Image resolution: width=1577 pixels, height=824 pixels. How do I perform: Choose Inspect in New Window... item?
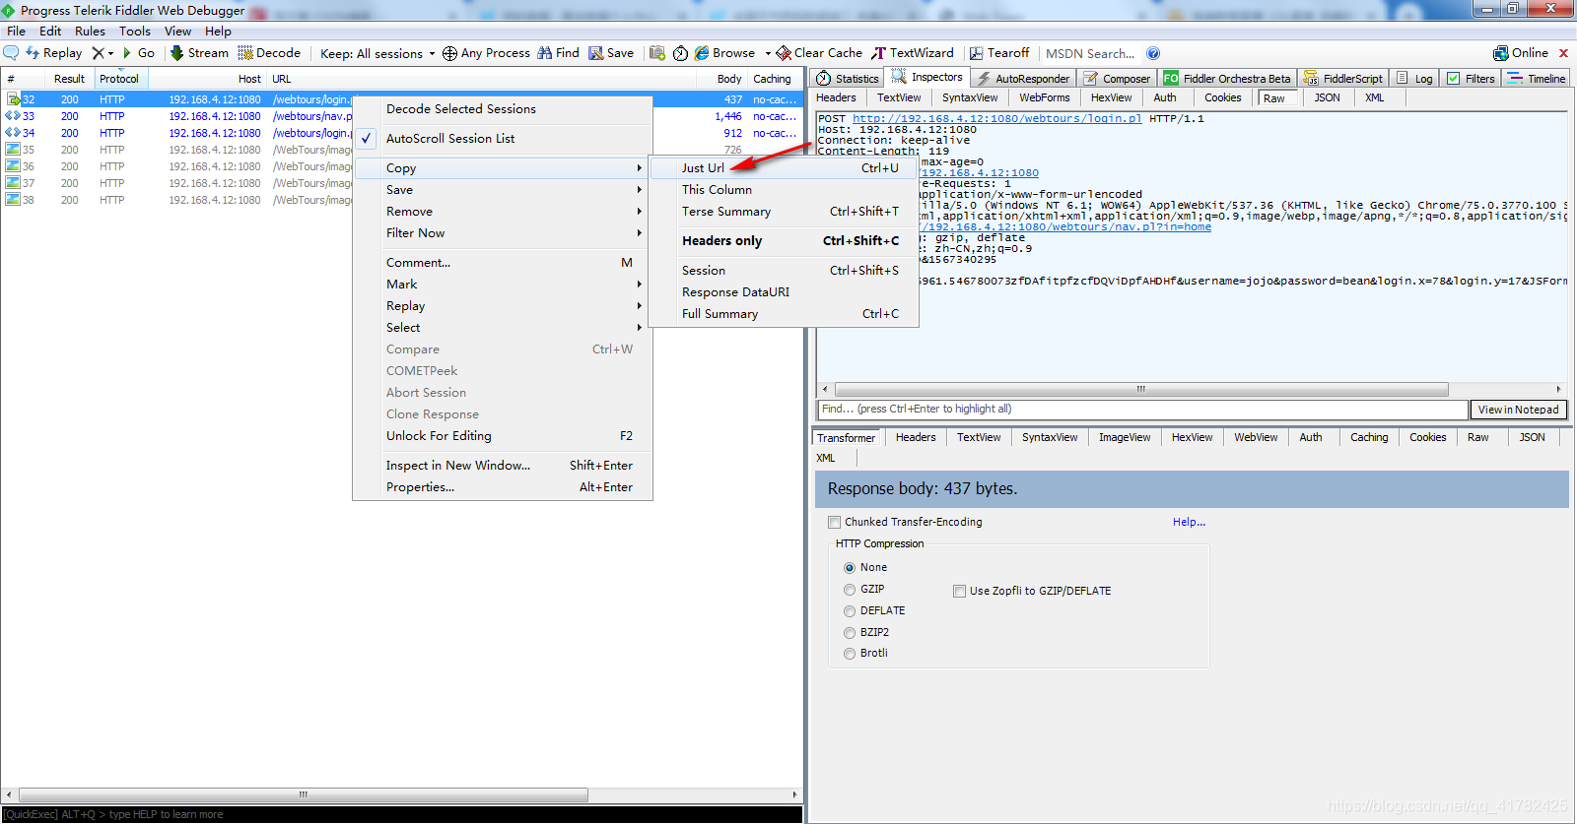(x=503, y=466)
